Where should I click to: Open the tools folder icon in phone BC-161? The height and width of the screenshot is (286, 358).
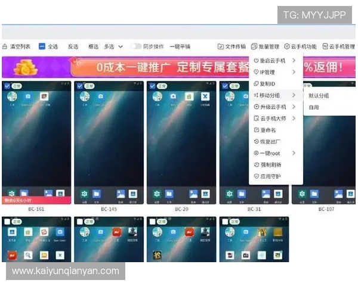(12, 97)
